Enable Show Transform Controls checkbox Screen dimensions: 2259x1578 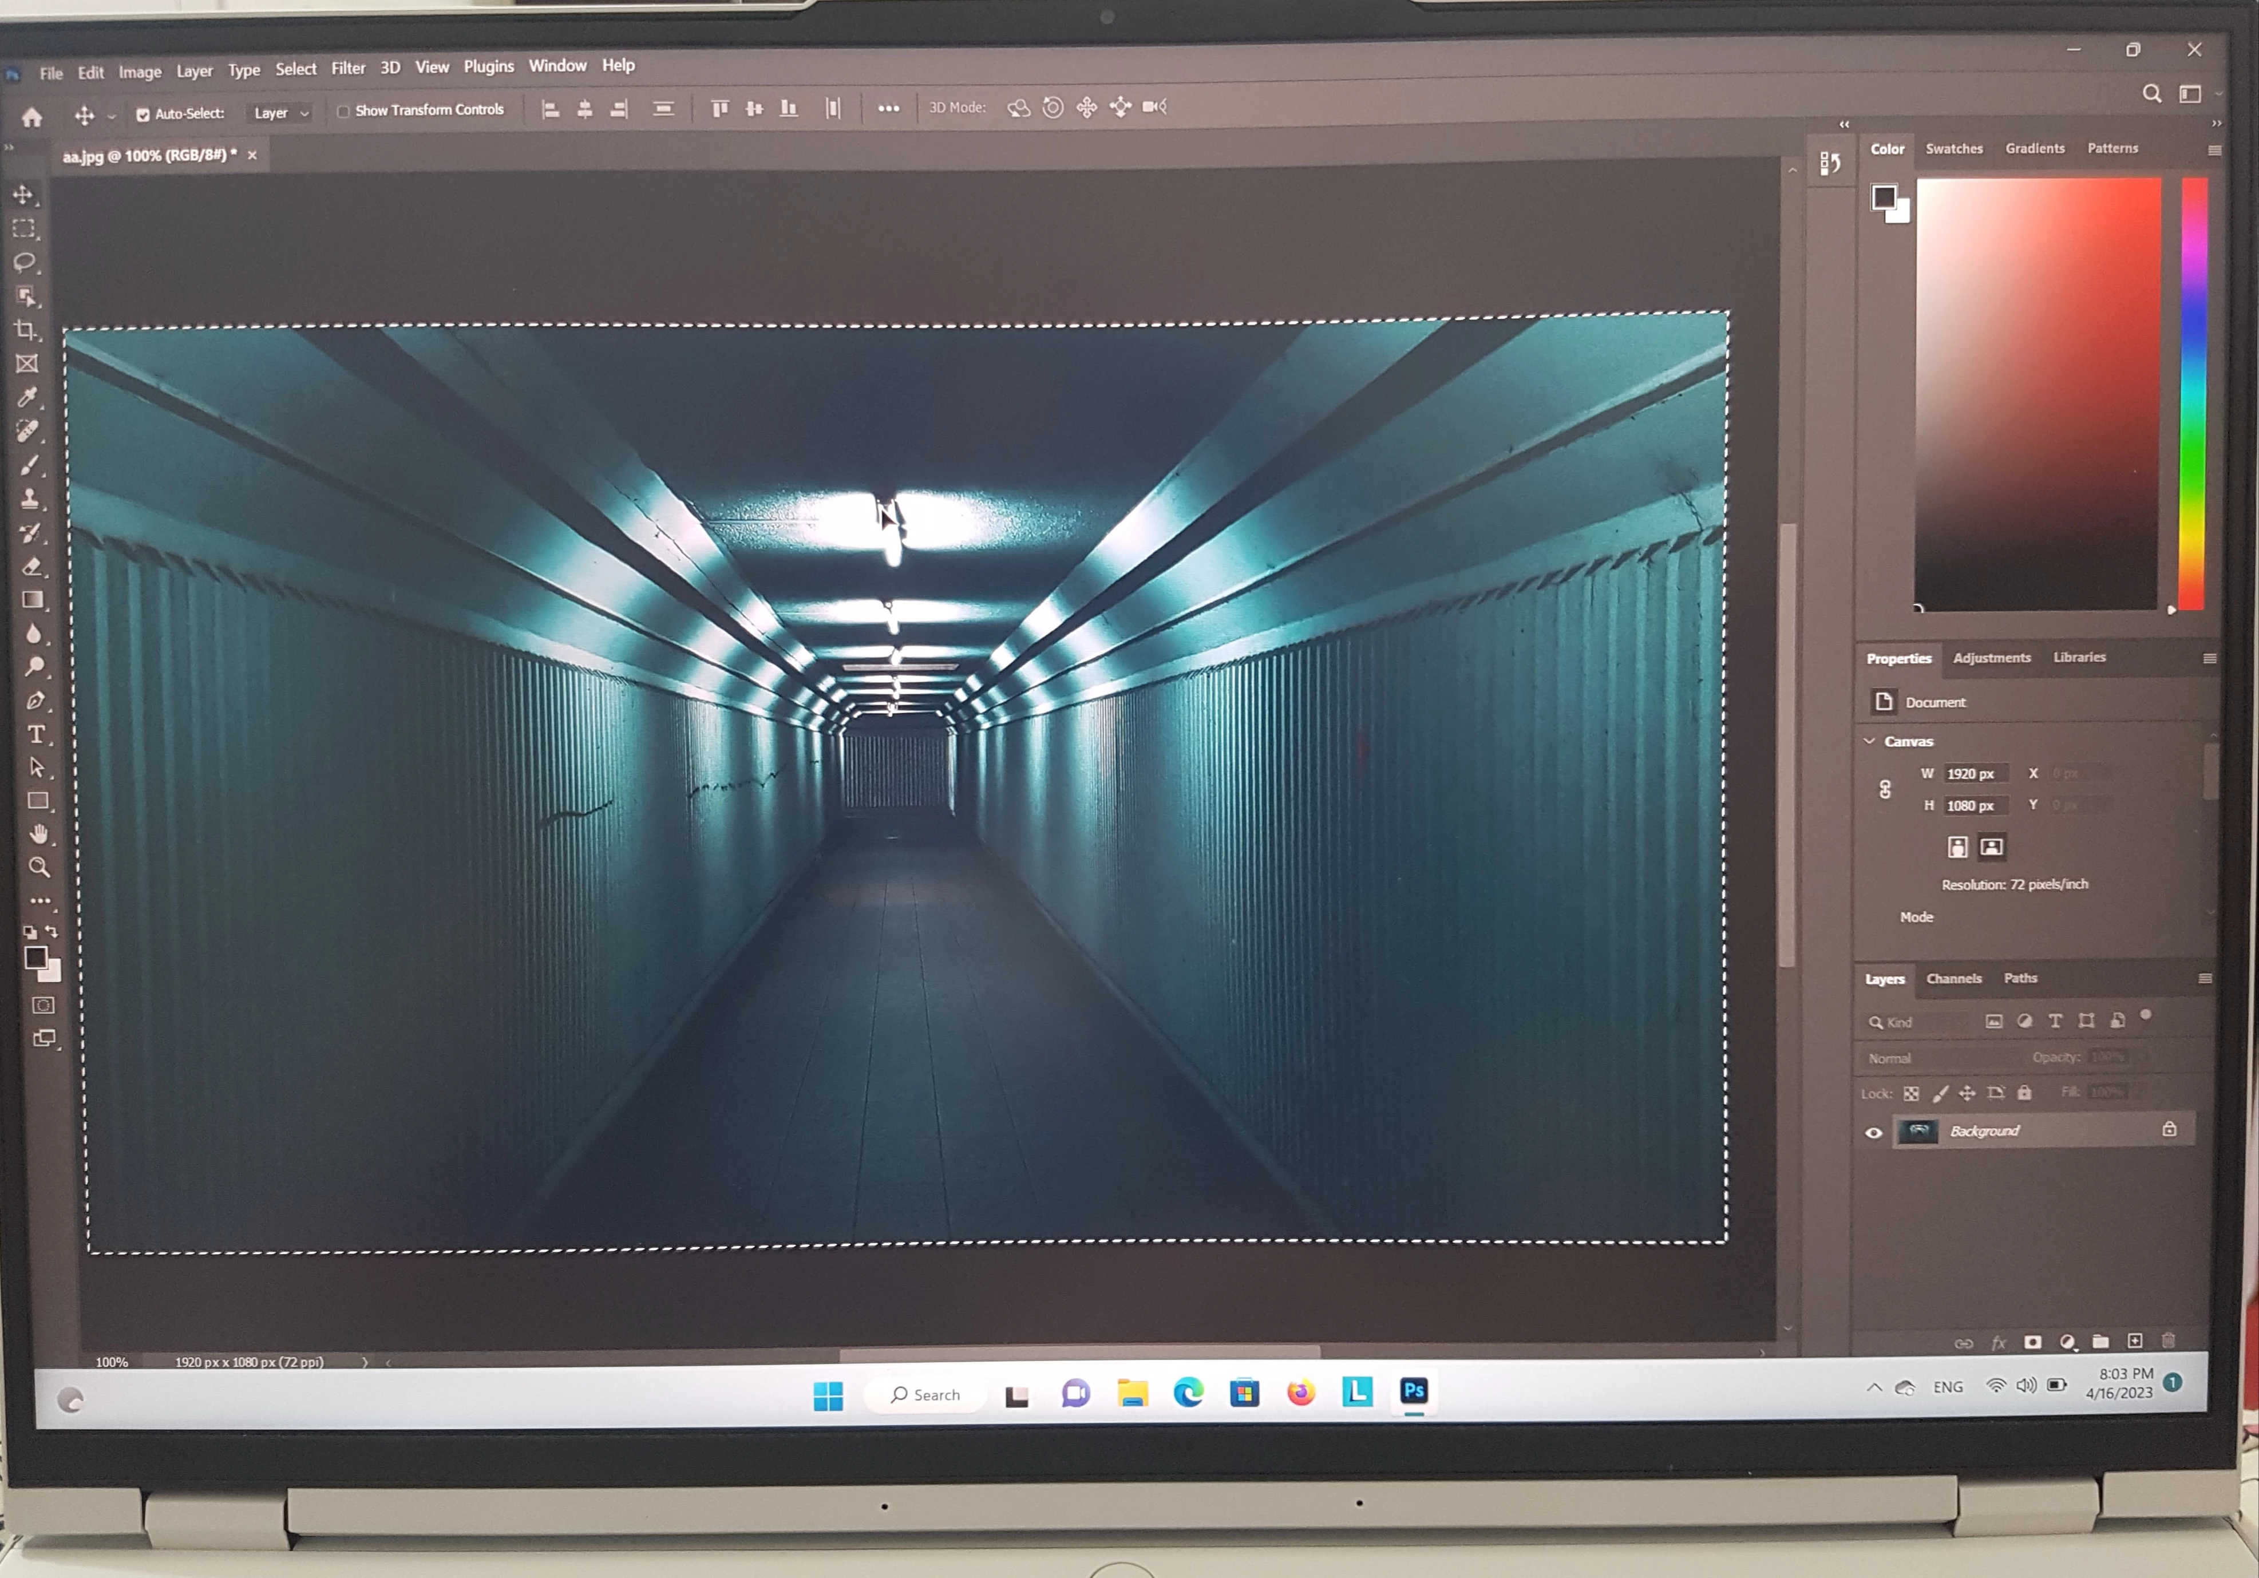coord(343,111)
